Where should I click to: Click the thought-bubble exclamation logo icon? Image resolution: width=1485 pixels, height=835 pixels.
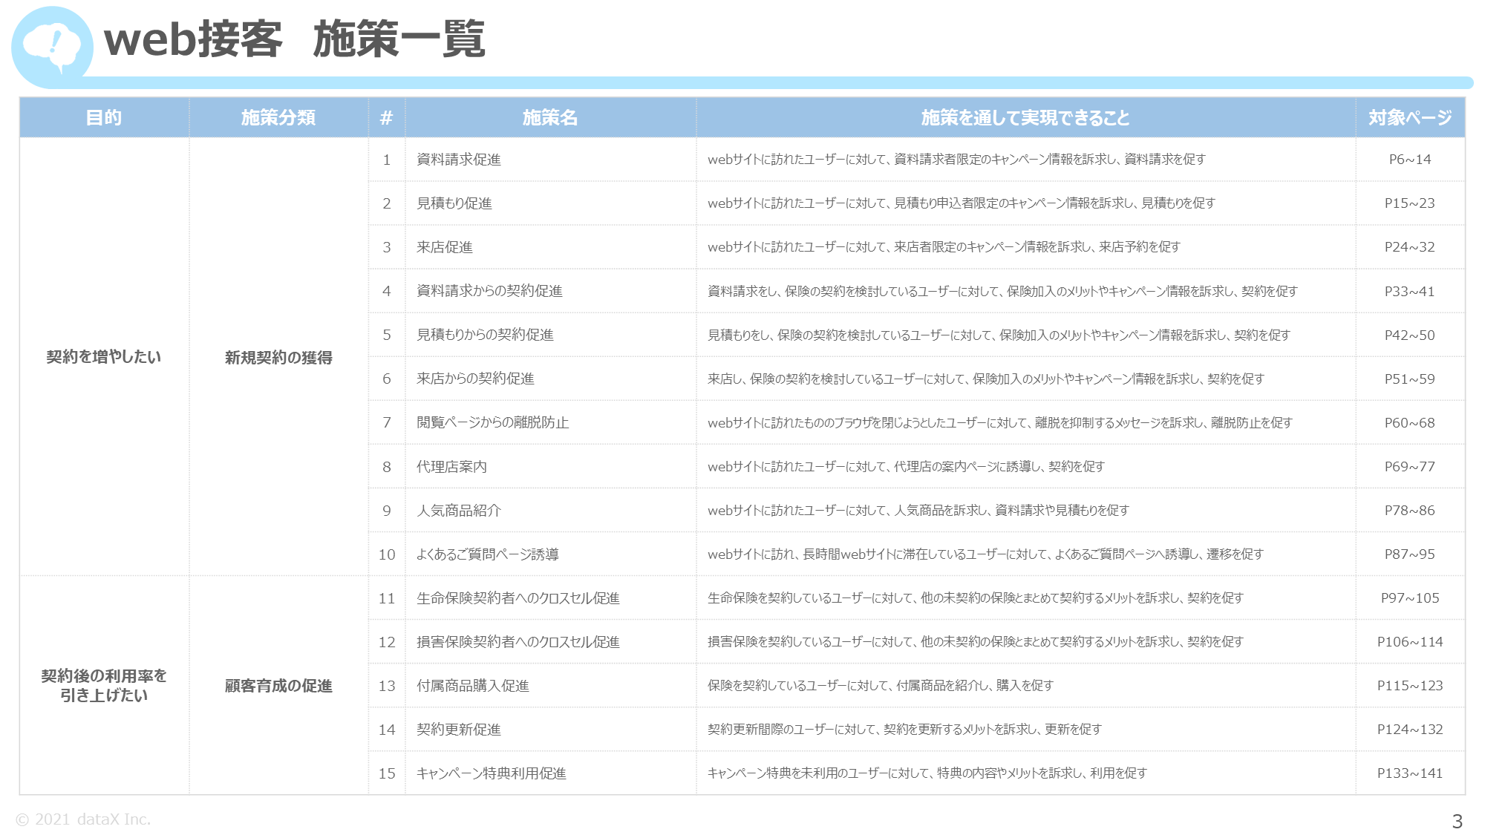(x=52, y=47)
